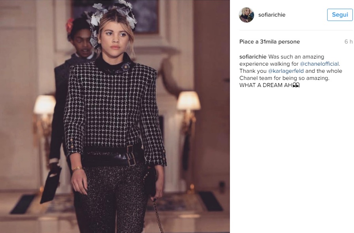354x233 pixels.
Task: Click the '6 h' post timestamp
Action: coord(348,42)
